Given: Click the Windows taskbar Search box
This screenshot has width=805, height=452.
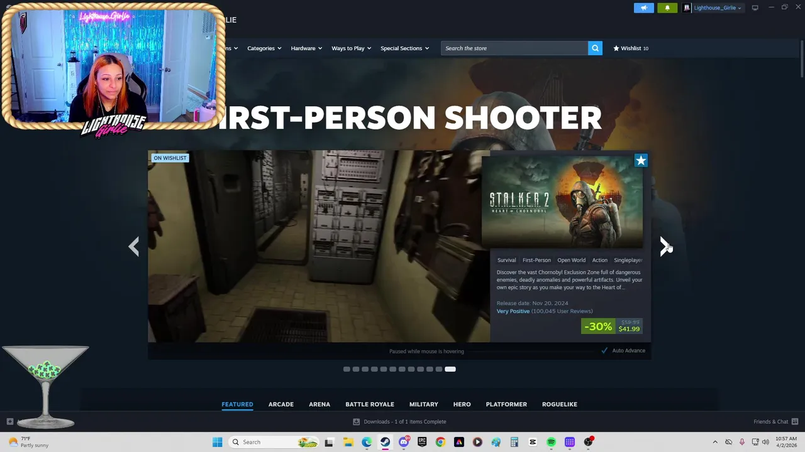Looking at the screenshot, I should pyautogui.click(x=274, y=442).
